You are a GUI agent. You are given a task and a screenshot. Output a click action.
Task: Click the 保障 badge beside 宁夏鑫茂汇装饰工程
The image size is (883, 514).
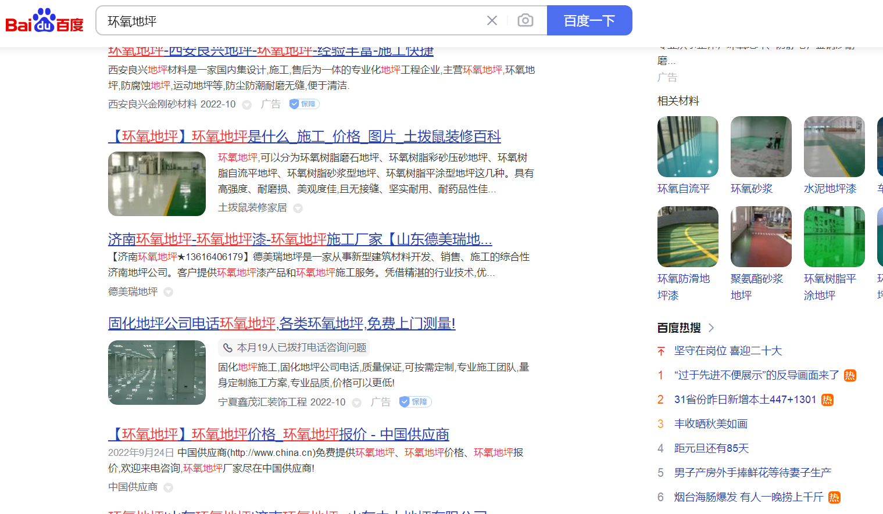(415, 402)
